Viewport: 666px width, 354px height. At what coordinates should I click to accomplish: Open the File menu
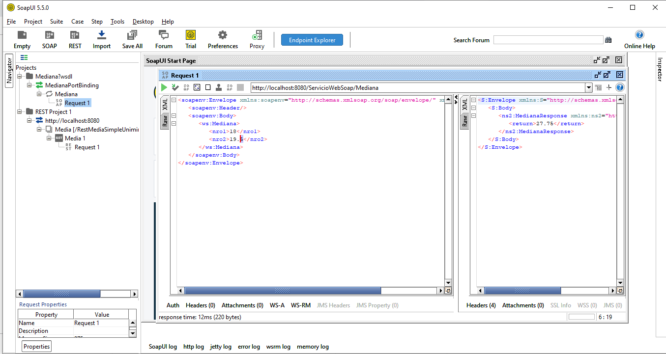[x=11, y=22]
